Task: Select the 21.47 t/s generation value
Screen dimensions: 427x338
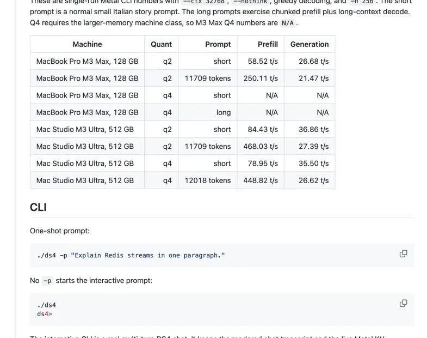Action: tap(313, 79)
